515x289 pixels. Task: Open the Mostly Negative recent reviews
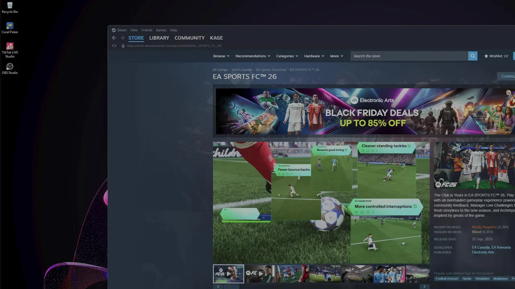[x=484, y=227]
